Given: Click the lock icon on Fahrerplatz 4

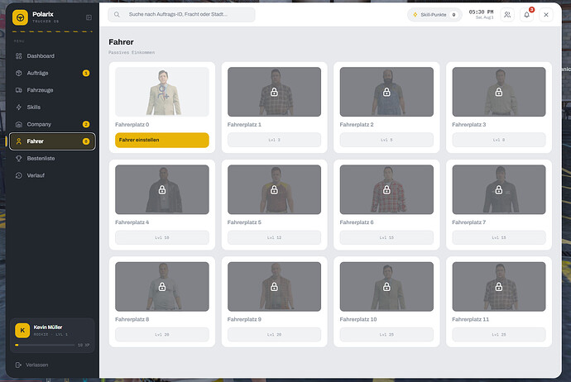Looking at the screenshot, I should 162,189.
